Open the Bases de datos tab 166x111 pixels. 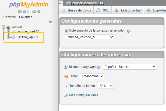(76, 10)
